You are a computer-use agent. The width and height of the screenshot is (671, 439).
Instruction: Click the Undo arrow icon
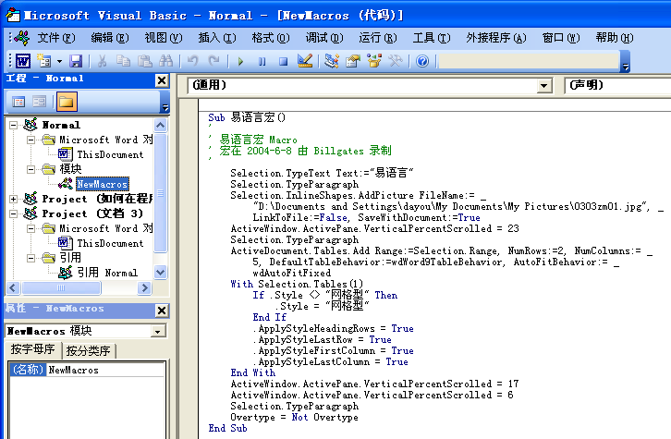(x=192, y=61)
